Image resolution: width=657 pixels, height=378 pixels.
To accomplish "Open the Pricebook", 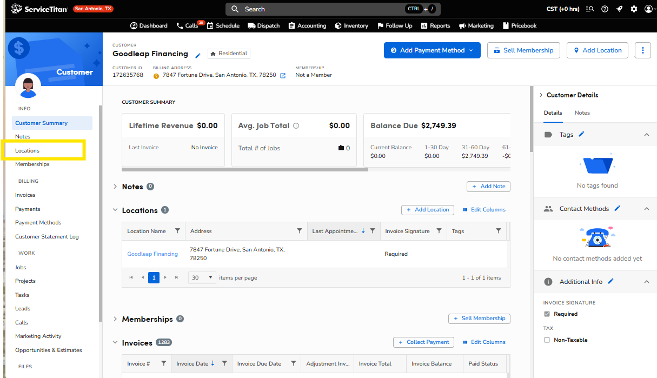I will click(x=520, y=25).
